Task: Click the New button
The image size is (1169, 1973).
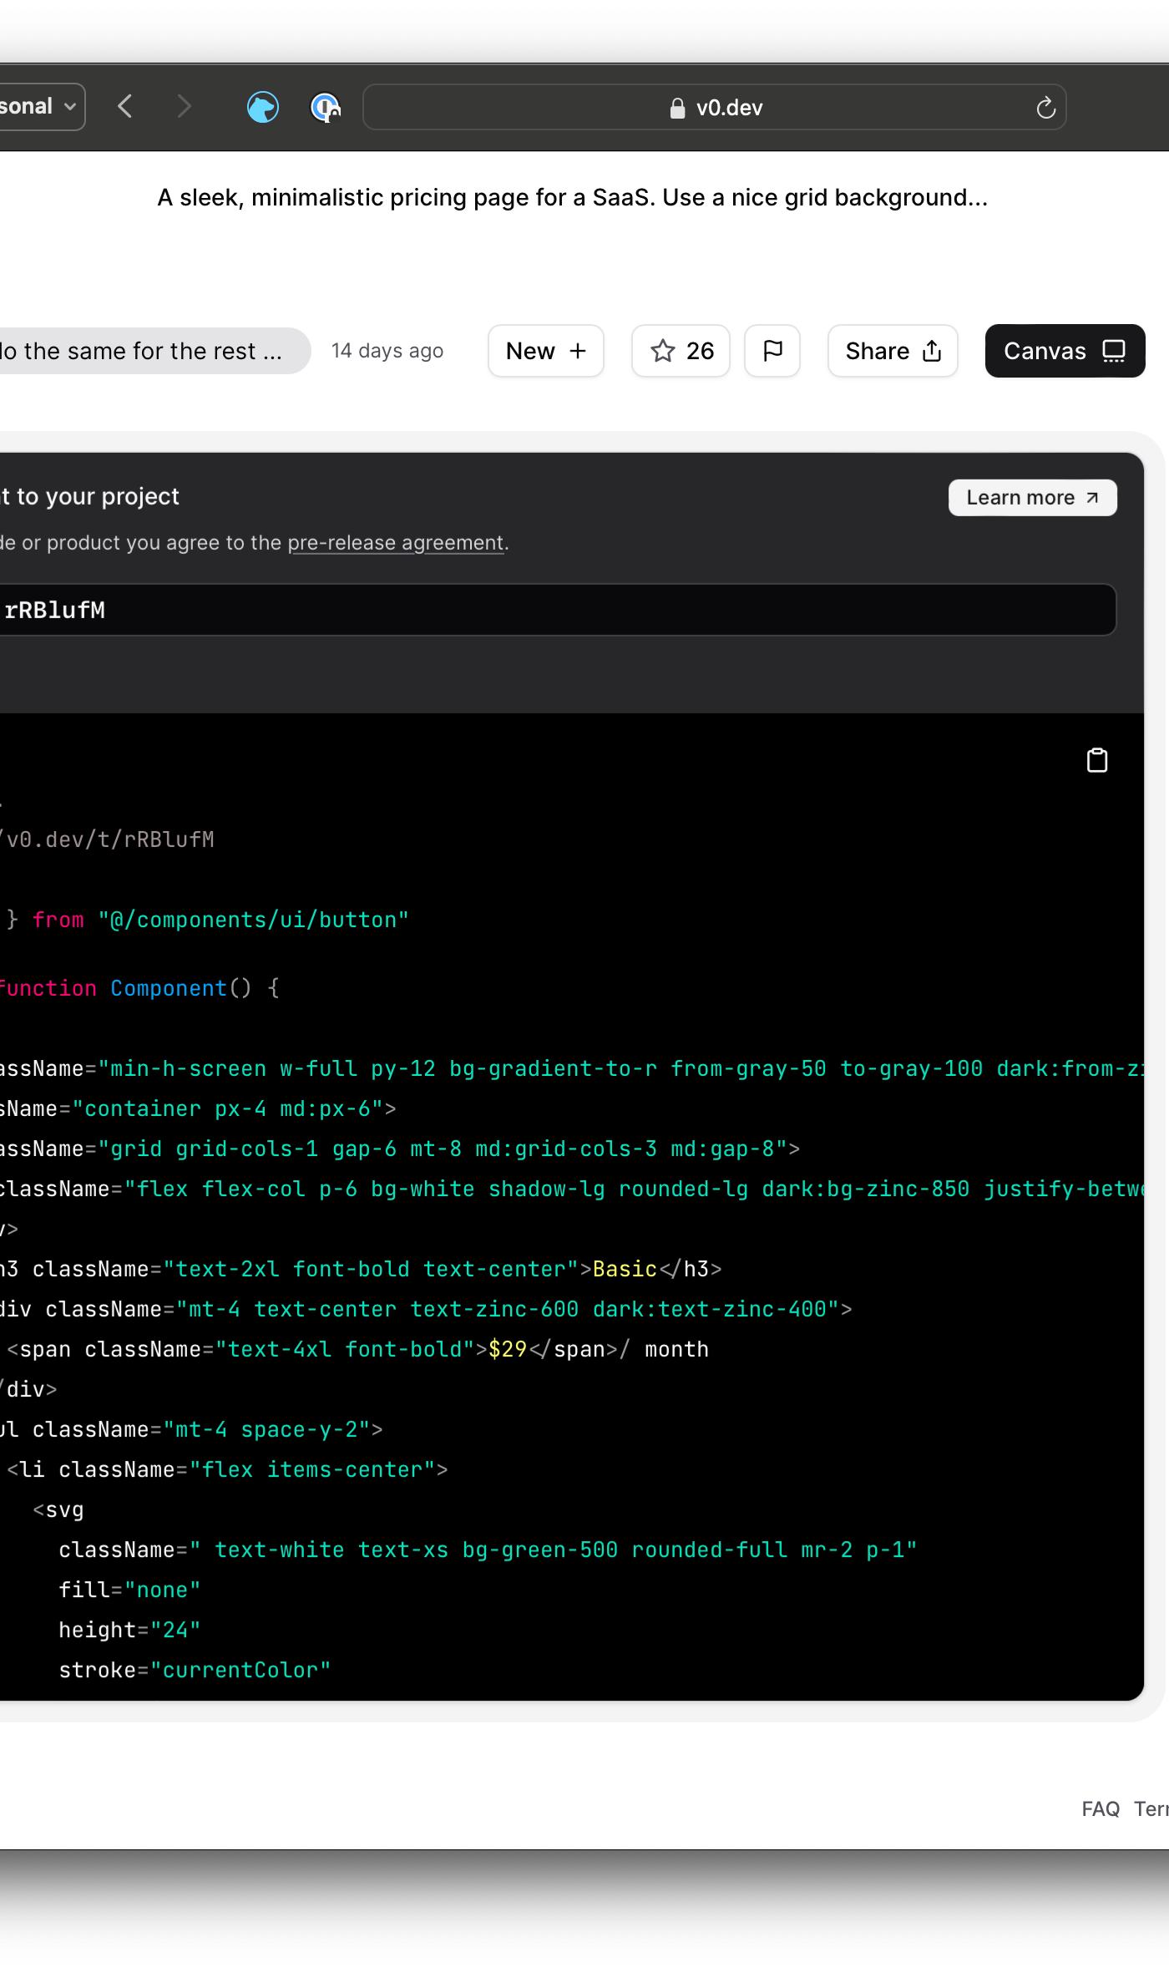Action: pos(546,351)
